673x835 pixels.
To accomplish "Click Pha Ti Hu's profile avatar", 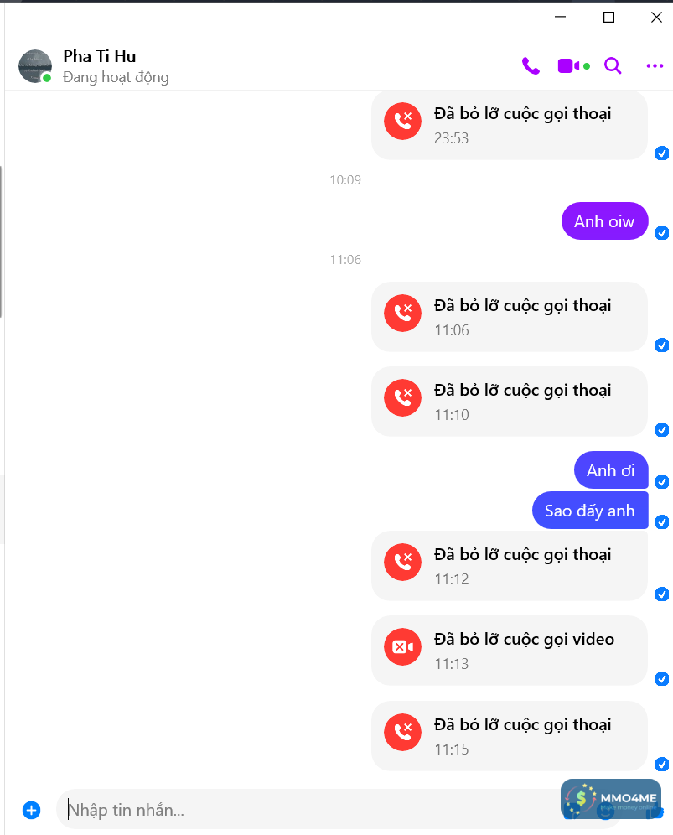I will pos(35,66).
